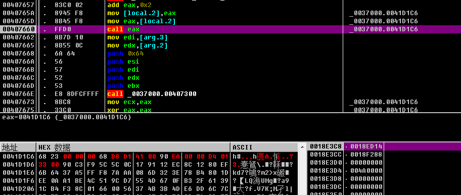The height and width of the screenshot is (195, 461).
Task: Click address 00407660 in the disassembly
Action: click(19, 29)
